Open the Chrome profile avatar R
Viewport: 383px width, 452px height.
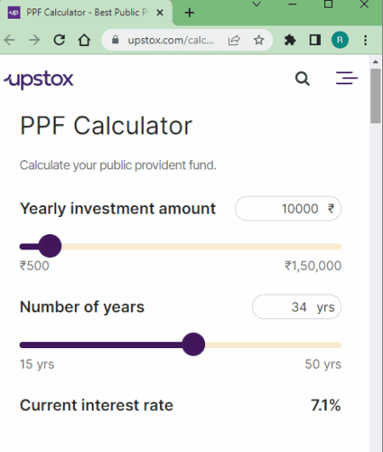[340, 40]
